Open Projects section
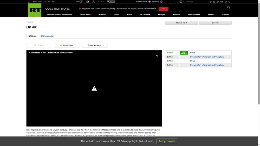 pyautogui.click(x=225, y=15)
